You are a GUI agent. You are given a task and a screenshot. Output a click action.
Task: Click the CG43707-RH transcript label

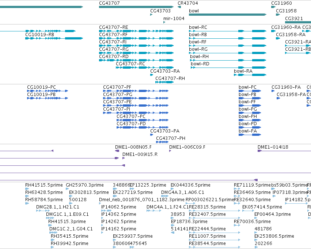170,78
